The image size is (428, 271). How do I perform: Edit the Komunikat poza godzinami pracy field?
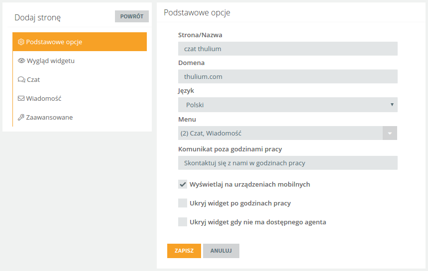[288, 163]
